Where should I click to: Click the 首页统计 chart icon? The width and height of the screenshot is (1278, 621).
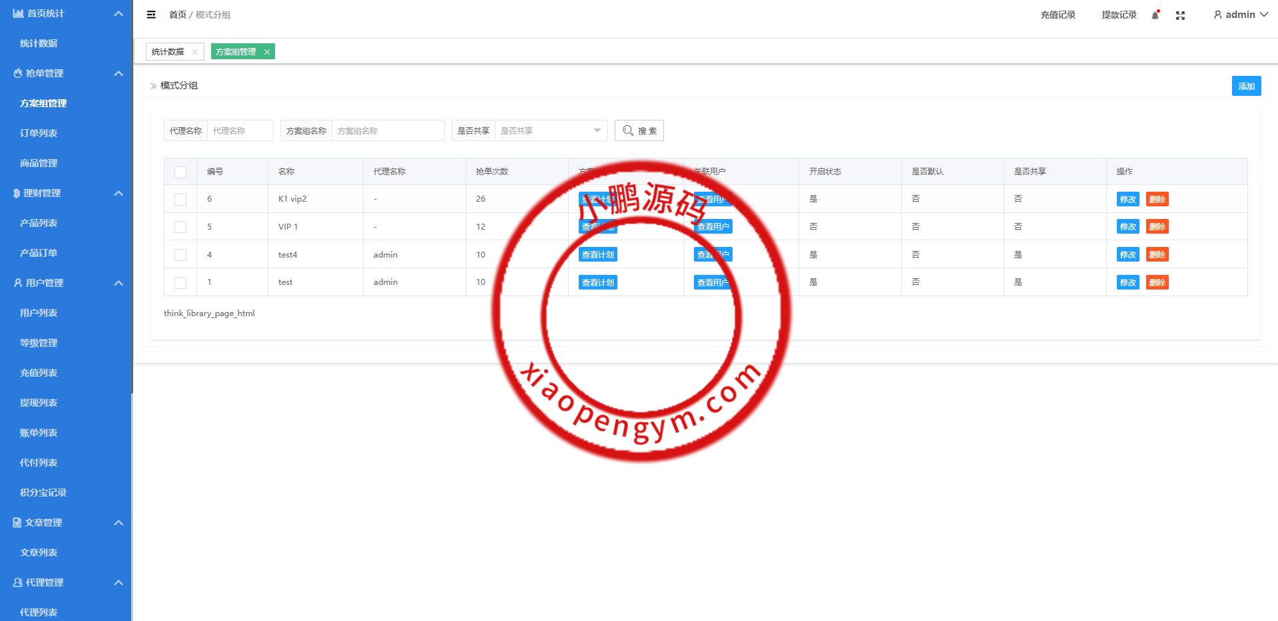click(x=18, y=13)
